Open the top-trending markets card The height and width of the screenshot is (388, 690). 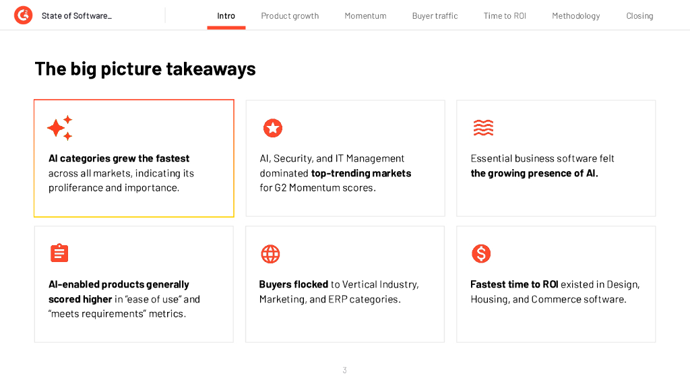coord(345,159)
